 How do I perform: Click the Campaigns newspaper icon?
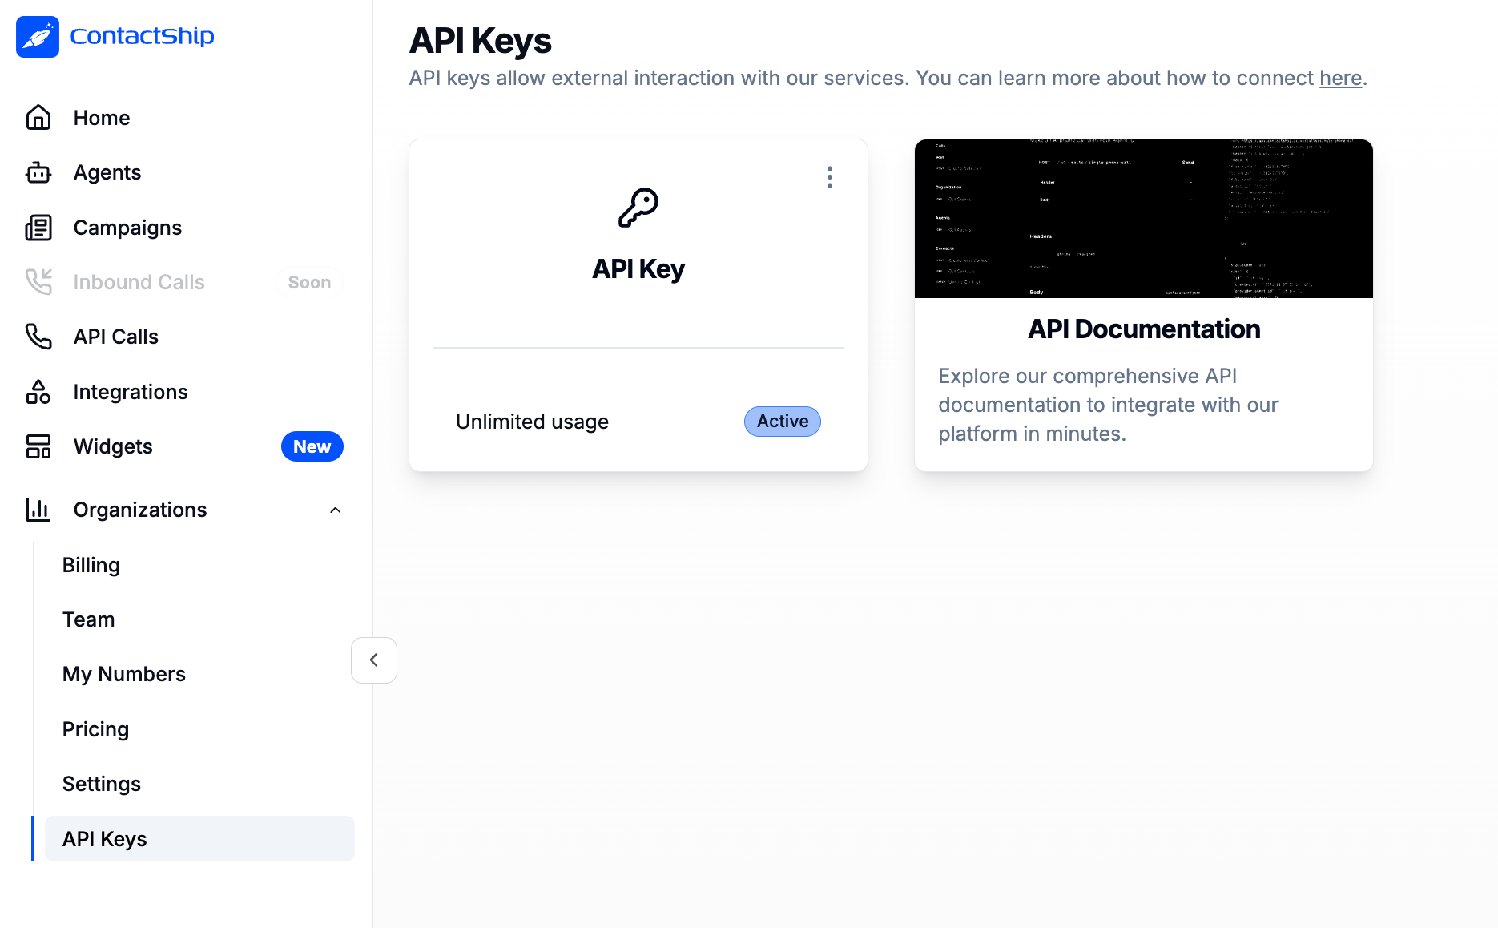(x=38, y=227)
